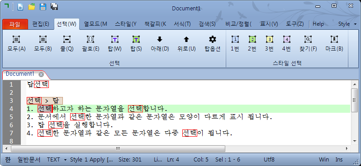Open 탑옵션 gear settings
Viewport: 361px width, 166px height.
click(x=213, y=43)
